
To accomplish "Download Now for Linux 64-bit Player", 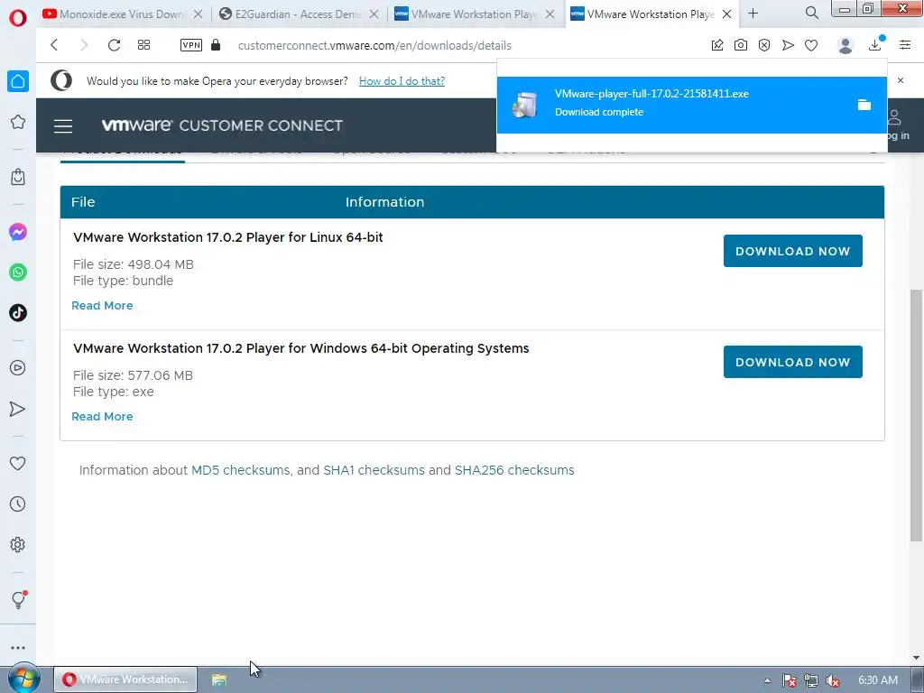I will pyautogui.click(x=792, y=251).
